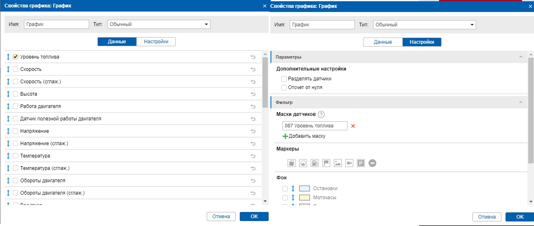534x226 pixels.
Task: Select the image marker icon
Action: pos(338,163)
